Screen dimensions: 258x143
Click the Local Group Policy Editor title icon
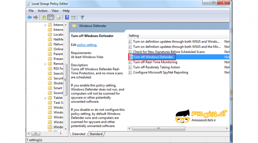point(28,4)
